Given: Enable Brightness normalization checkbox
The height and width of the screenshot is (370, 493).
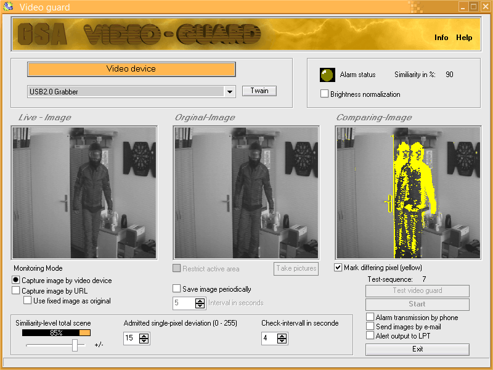Looking at the screenshot, I should 324,94.
